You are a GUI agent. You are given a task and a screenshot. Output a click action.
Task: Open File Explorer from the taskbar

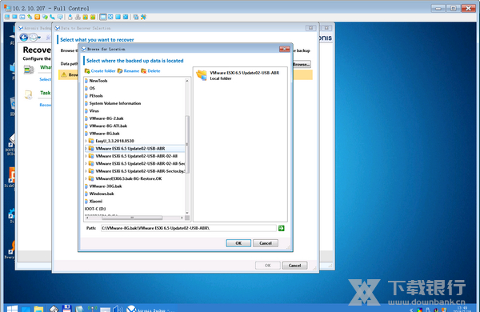click(39, 309)
